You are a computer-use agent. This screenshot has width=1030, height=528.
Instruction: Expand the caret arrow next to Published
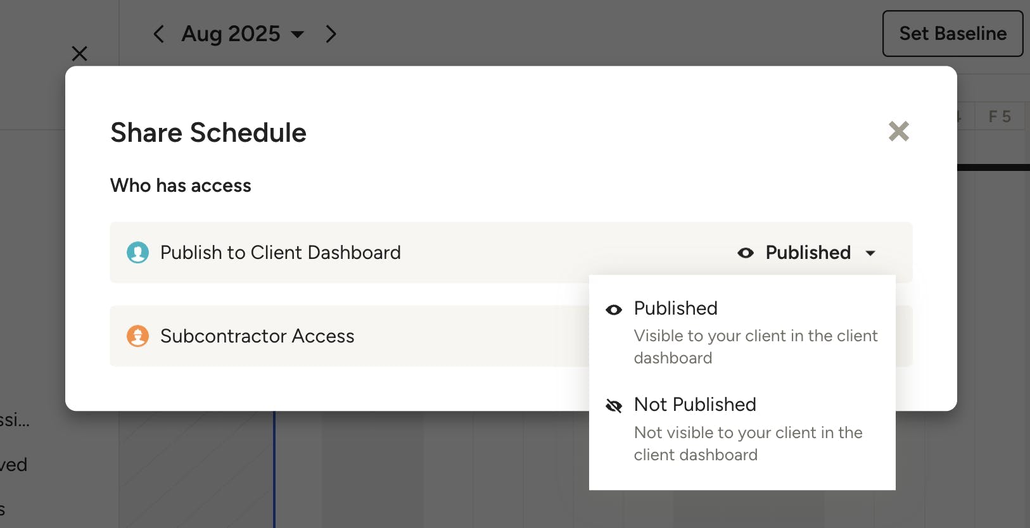click(870, 253)
